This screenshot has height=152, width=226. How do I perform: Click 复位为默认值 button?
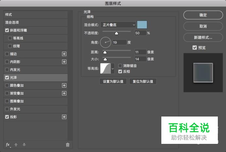(x=143, y=81)
